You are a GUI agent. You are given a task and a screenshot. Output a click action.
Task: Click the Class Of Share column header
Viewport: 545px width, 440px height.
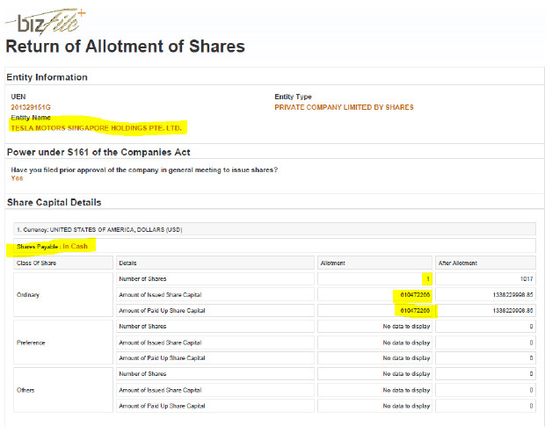63,263
